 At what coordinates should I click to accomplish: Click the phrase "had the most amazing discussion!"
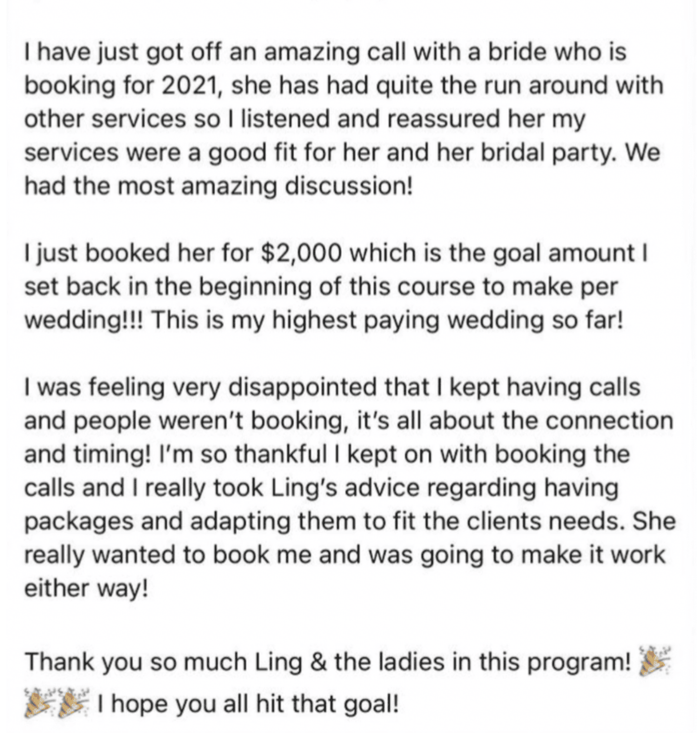(x=218, y=186)
